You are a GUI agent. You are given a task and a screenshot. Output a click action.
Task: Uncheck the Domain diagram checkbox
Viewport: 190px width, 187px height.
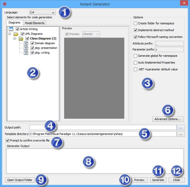32,43
